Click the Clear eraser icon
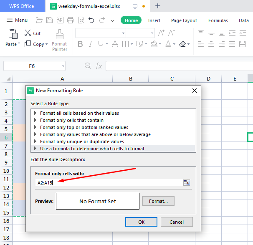This screenshot has width=253, height=245. pyautogui.click(x=182, y=44)
